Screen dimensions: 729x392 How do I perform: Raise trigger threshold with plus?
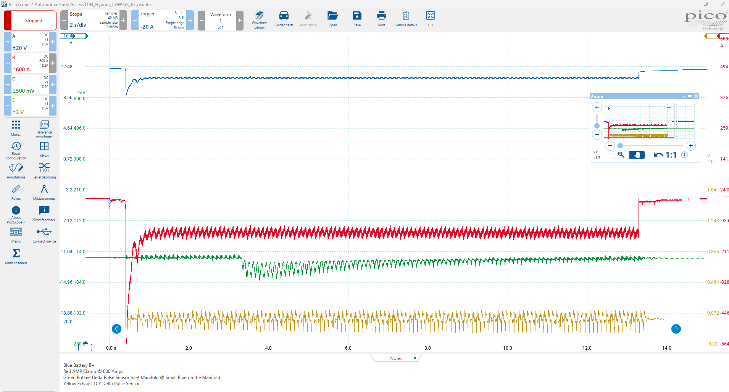(x=190, y=20)
